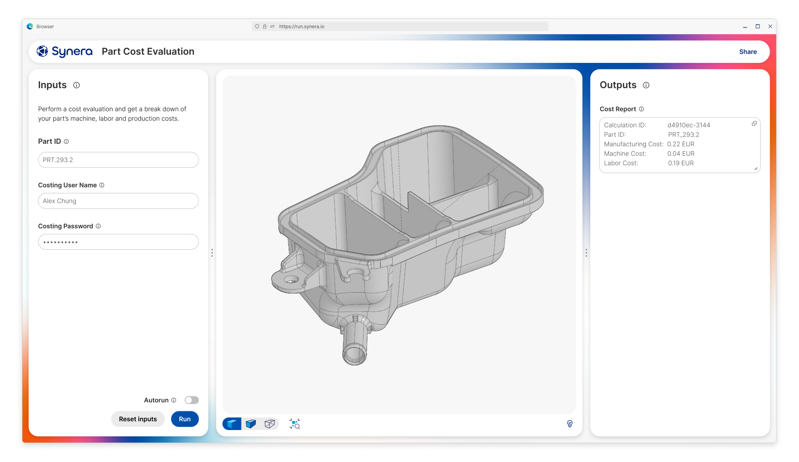
Task: Grab the left panel divider handle
Action: pos(212,253)
